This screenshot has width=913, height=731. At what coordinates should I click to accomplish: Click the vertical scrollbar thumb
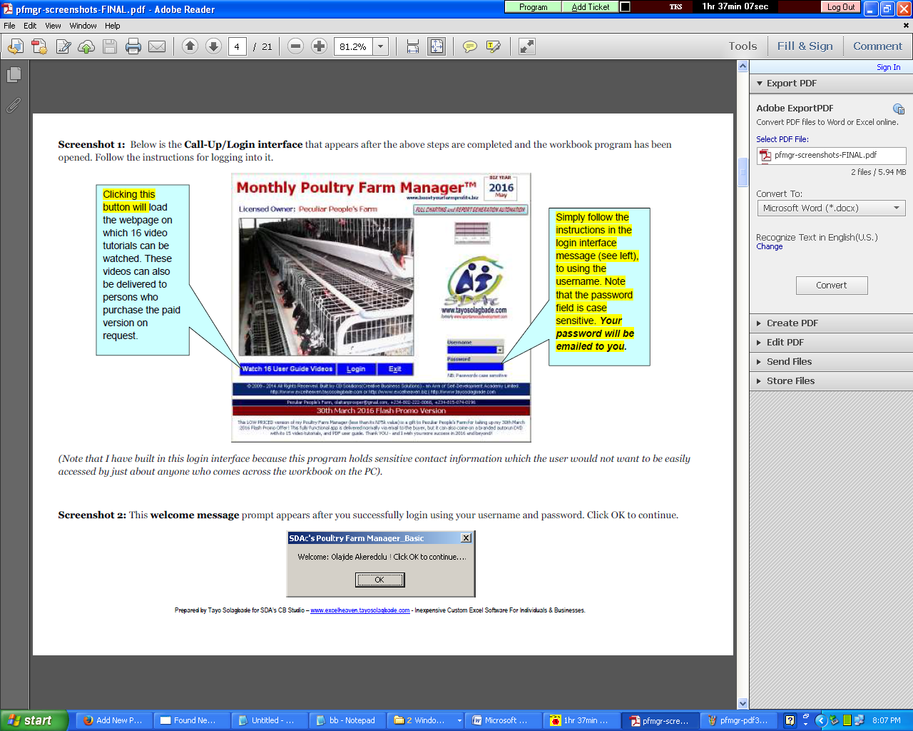click(743, 172)
